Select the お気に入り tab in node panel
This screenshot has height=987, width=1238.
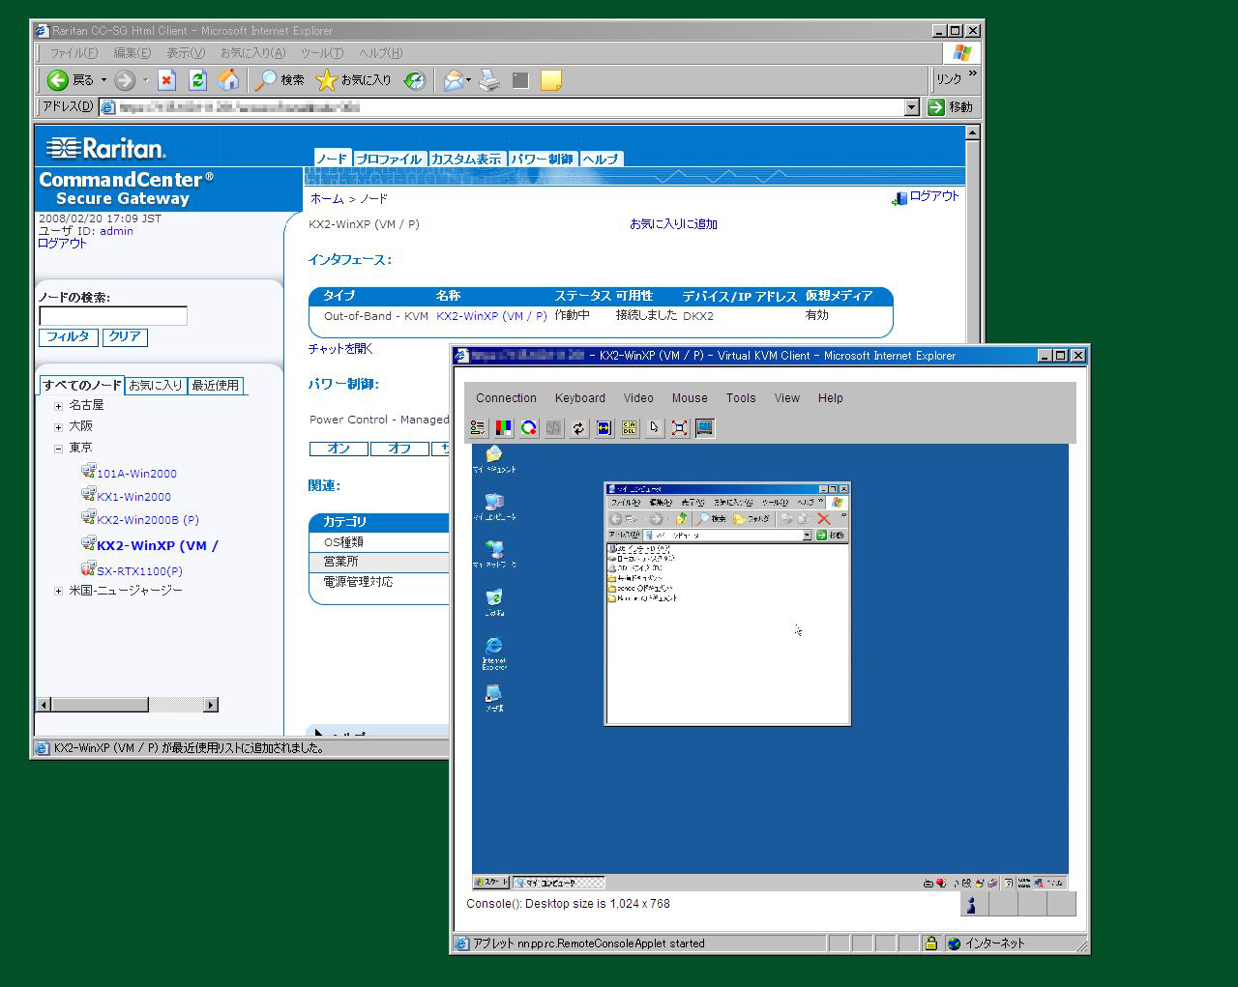[x=156, y=385]
